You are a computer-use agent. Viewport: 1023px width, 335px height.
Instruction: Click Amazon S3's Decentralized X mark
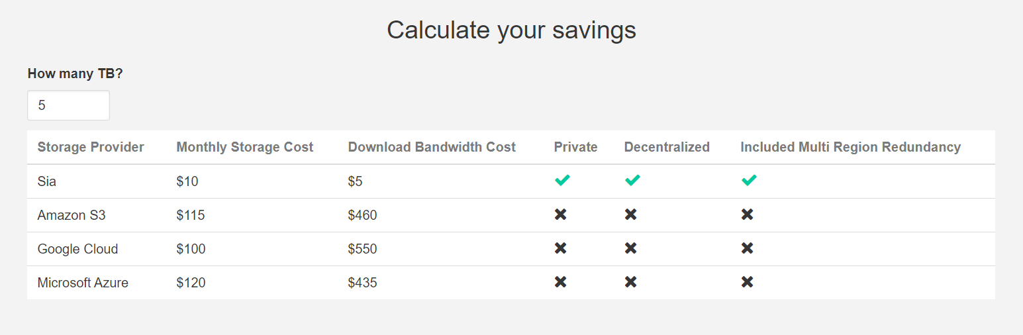[x=631, y=215]
